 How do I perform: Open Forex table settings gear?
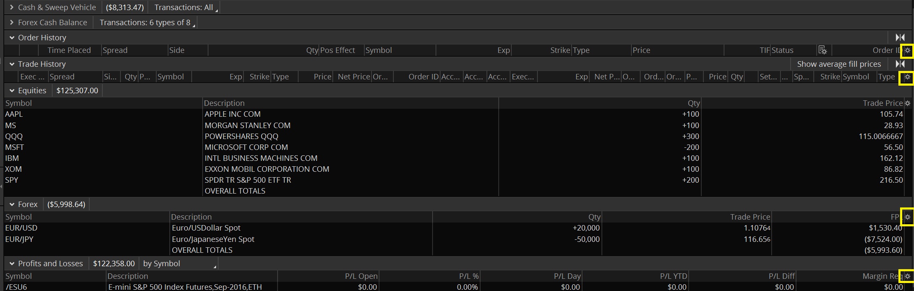(x=907, y=217)
